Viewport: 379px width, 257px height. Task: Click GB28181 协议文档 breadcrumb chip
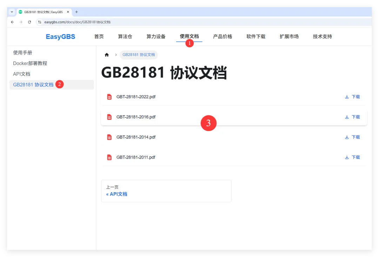(x=139, y=55)
